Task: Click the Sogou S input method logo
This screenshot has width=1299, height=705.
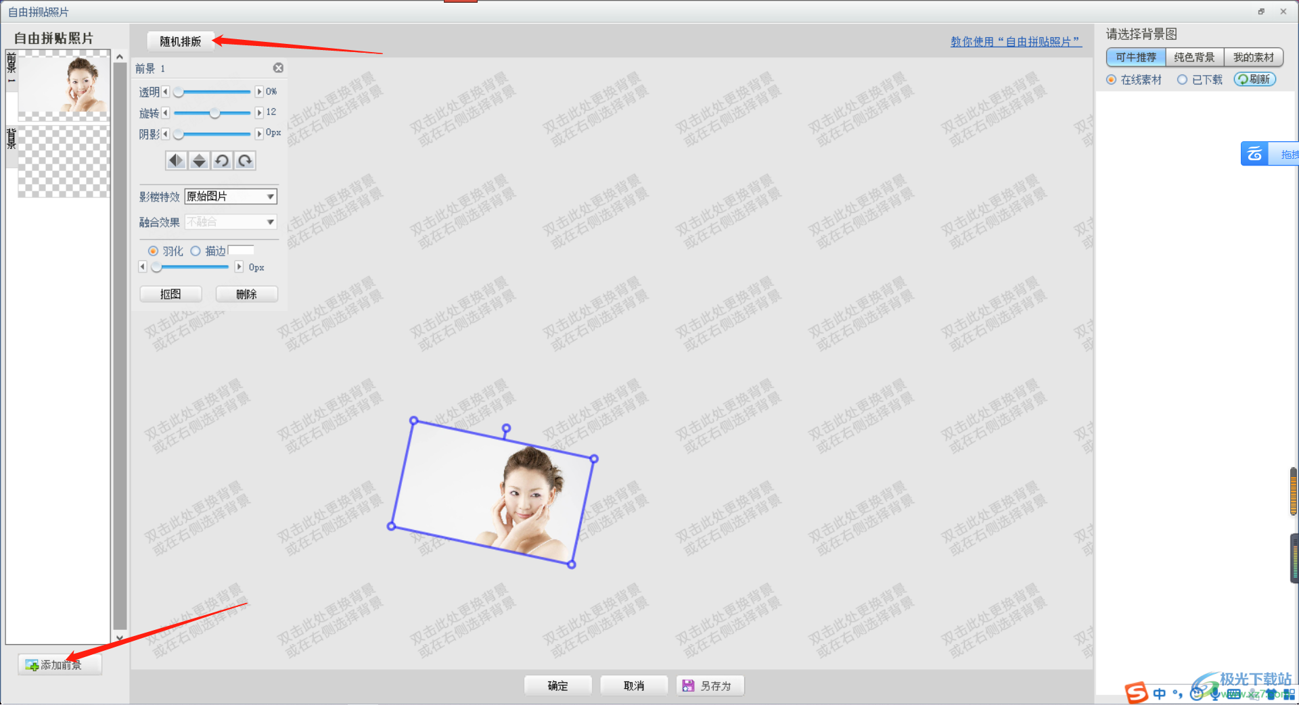Action: coord(1137,693)
